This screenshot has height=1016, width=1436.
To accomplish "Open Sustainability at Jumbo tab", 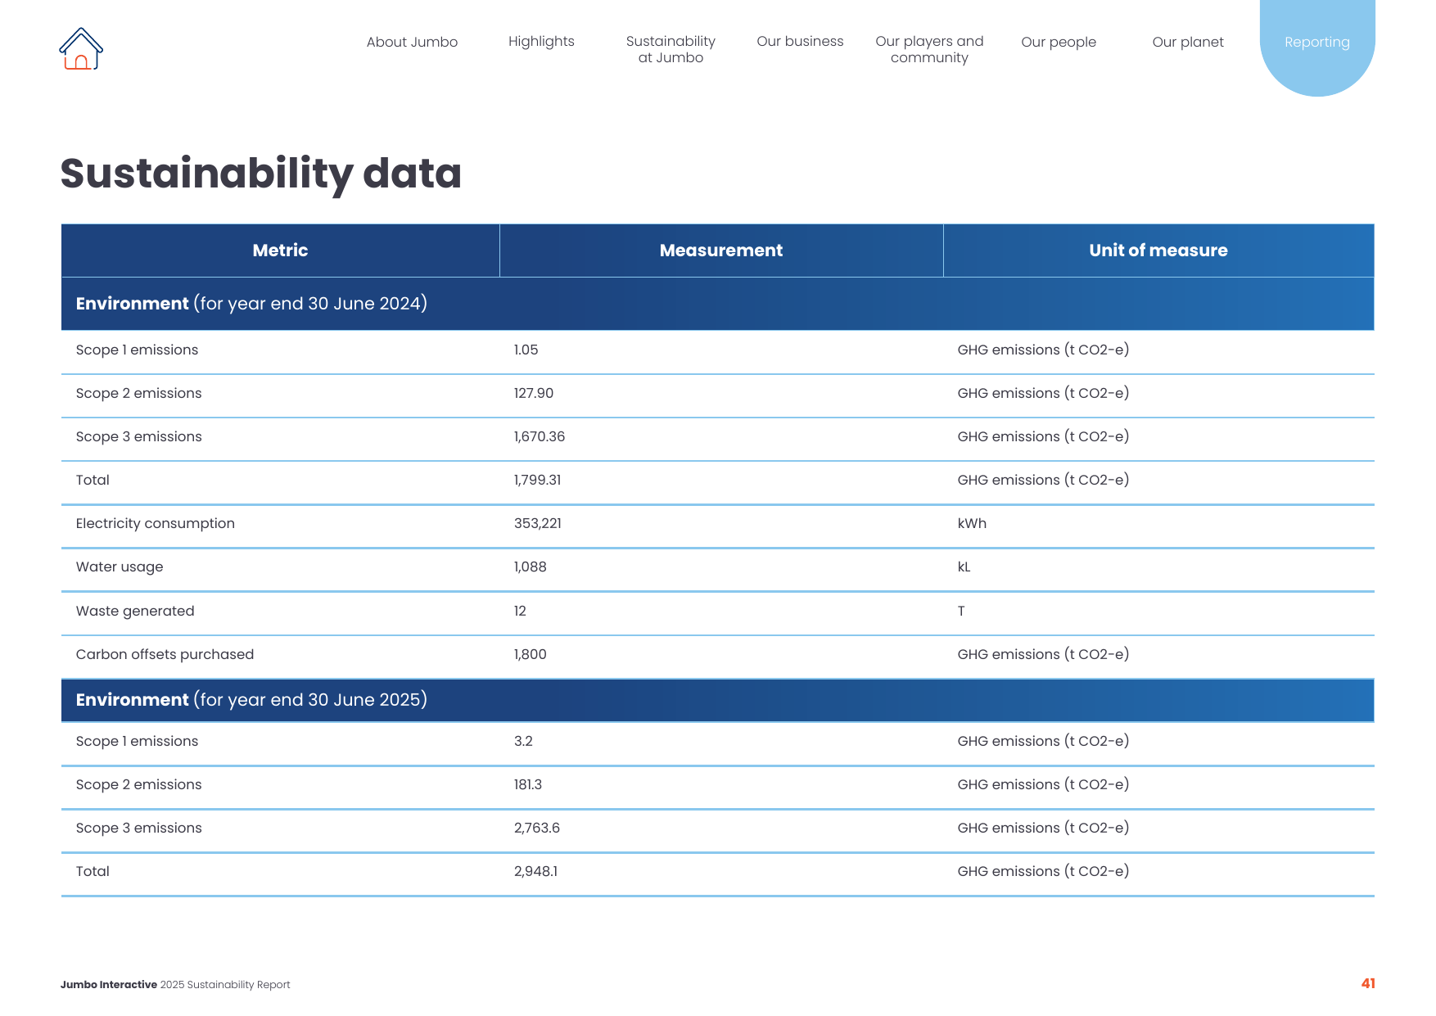I will 671,49.
